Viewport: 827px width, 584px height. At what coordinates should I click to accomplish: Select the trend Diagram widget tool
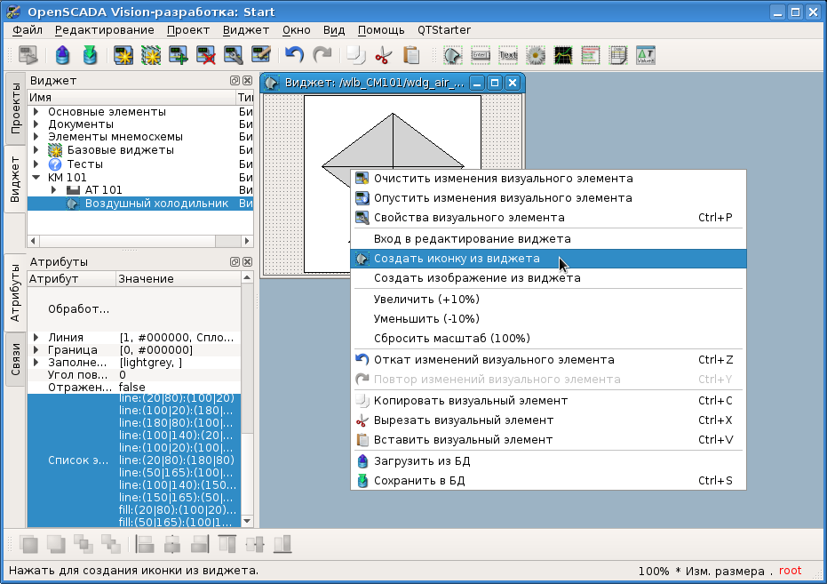(563, 55)
